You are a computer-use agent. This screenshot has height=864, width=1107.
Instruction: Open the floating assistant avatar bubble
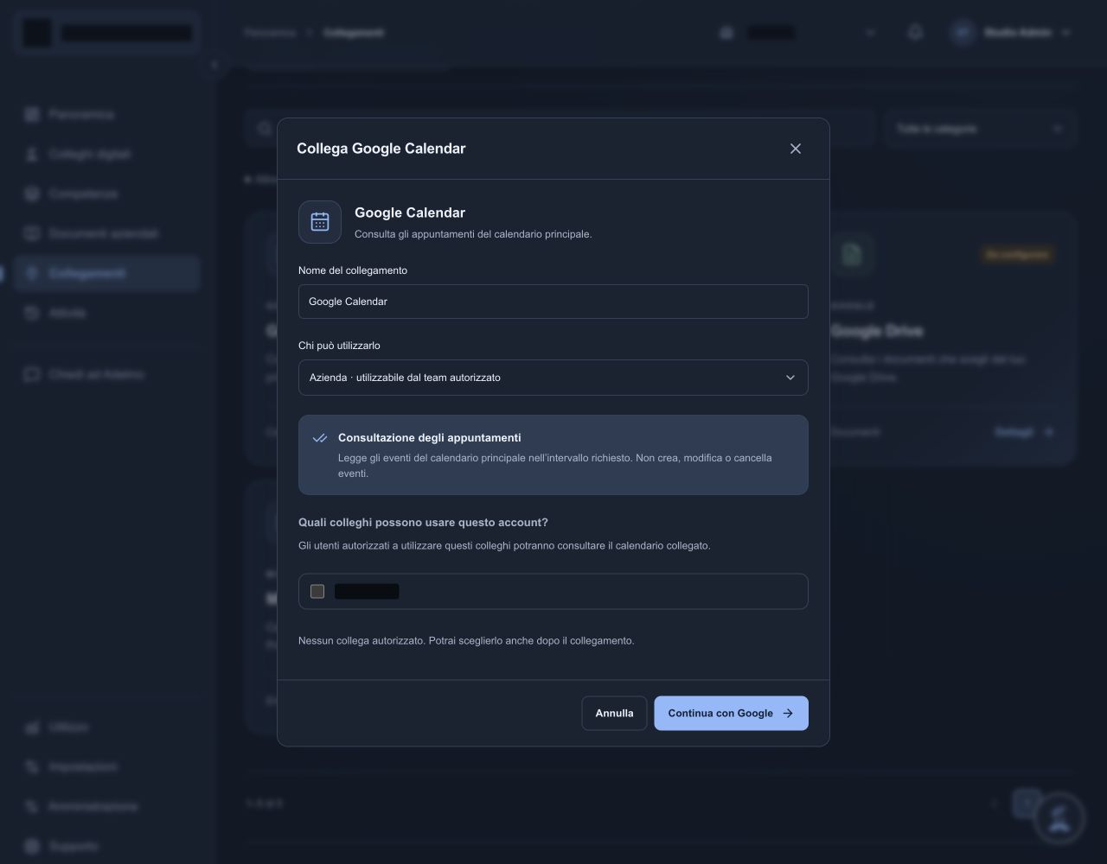(1059, 818)
